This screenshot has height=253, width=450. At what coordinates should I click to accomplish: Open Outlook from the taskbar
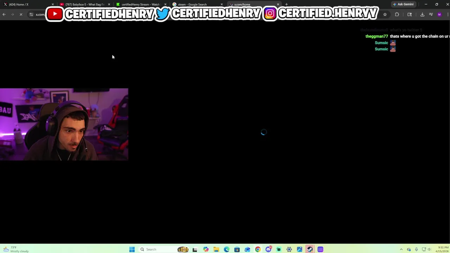pyautogui.click(x=247, y=249)
